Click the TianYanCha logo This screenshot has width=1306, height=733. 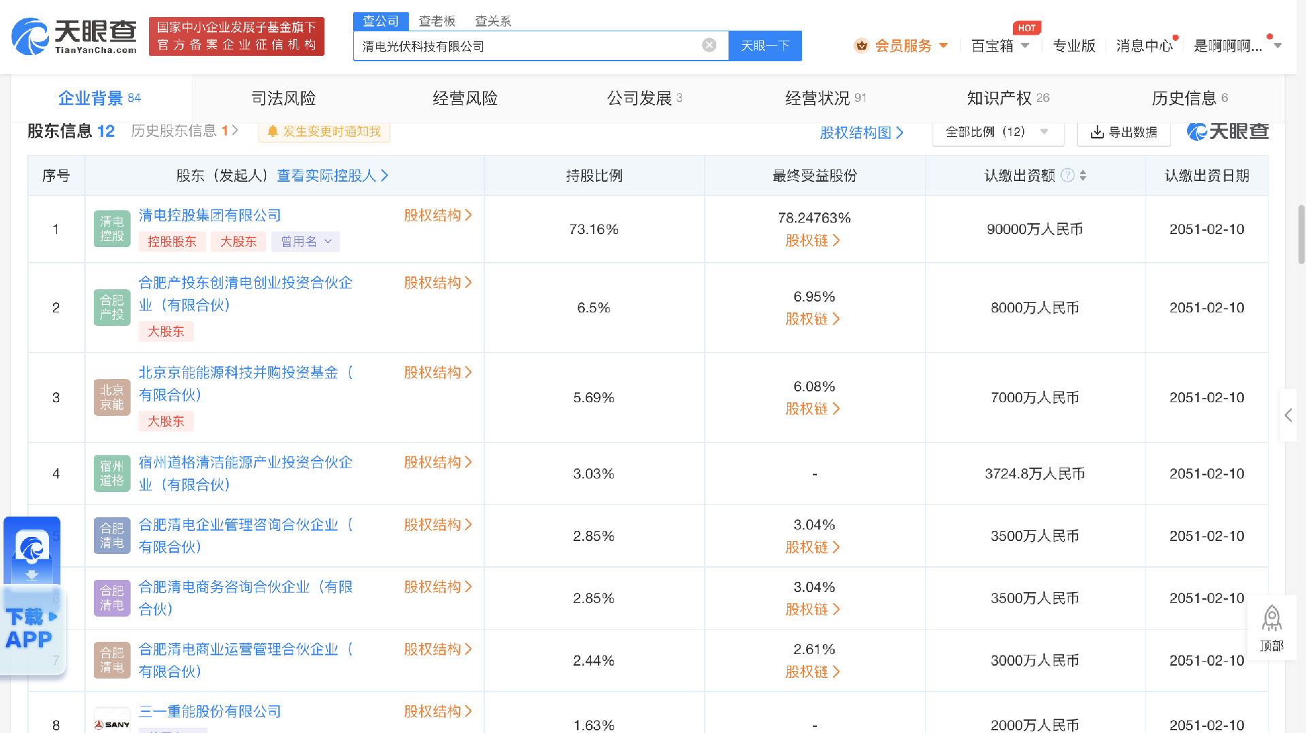click(74, 36)
